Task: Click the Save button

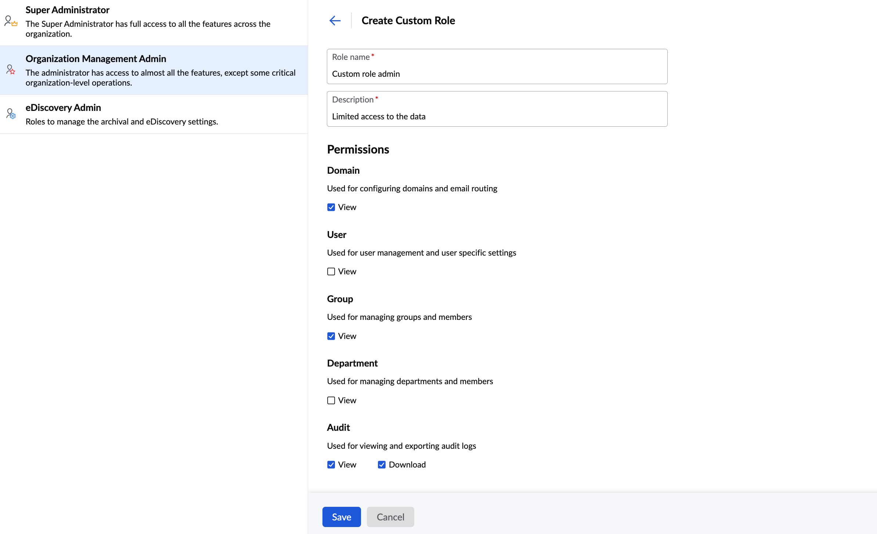Action: (x=341, y=517)
